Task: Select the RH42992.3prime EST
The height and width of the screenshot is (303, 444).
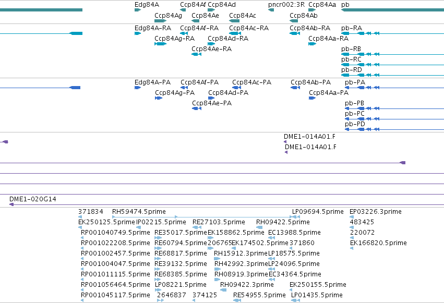Action: [x=218, y=269]
